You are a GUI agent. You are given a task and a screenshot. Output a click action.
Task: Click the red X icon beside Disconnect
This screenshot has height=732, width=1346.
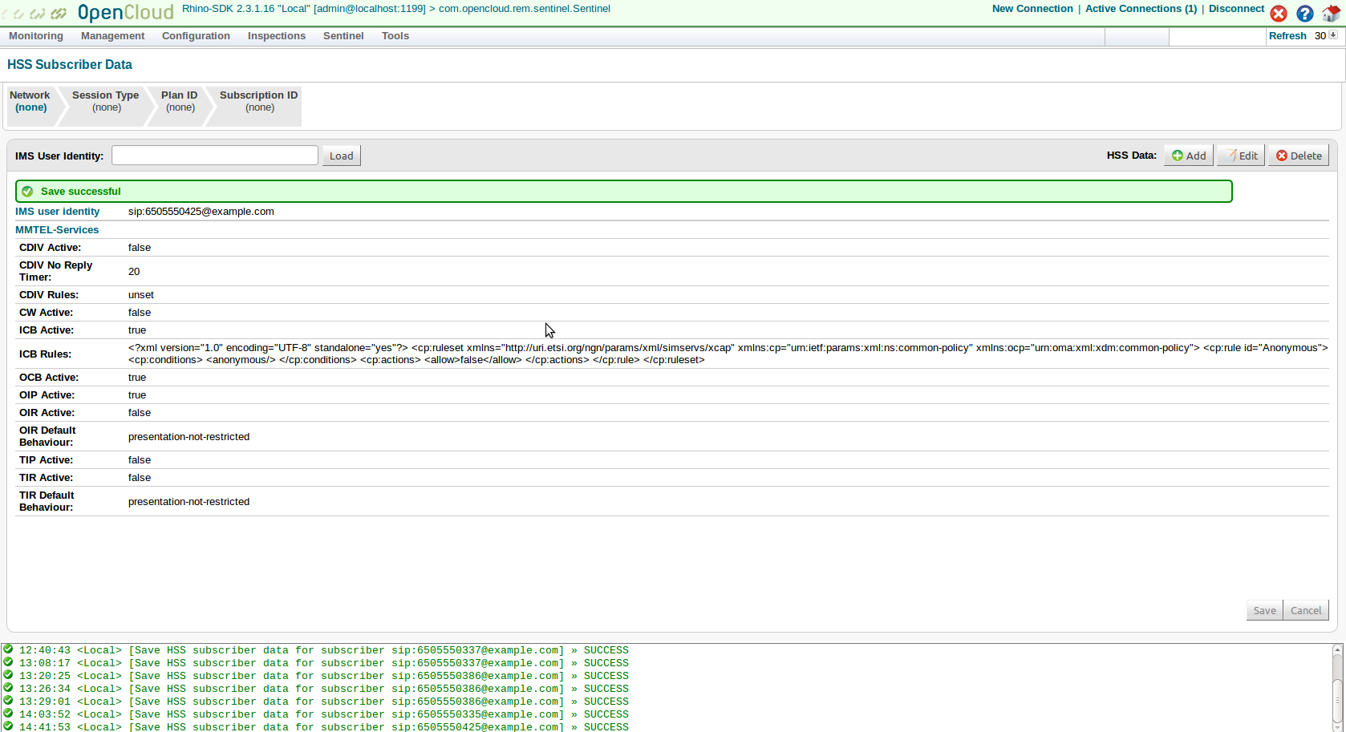[1279, 14]
